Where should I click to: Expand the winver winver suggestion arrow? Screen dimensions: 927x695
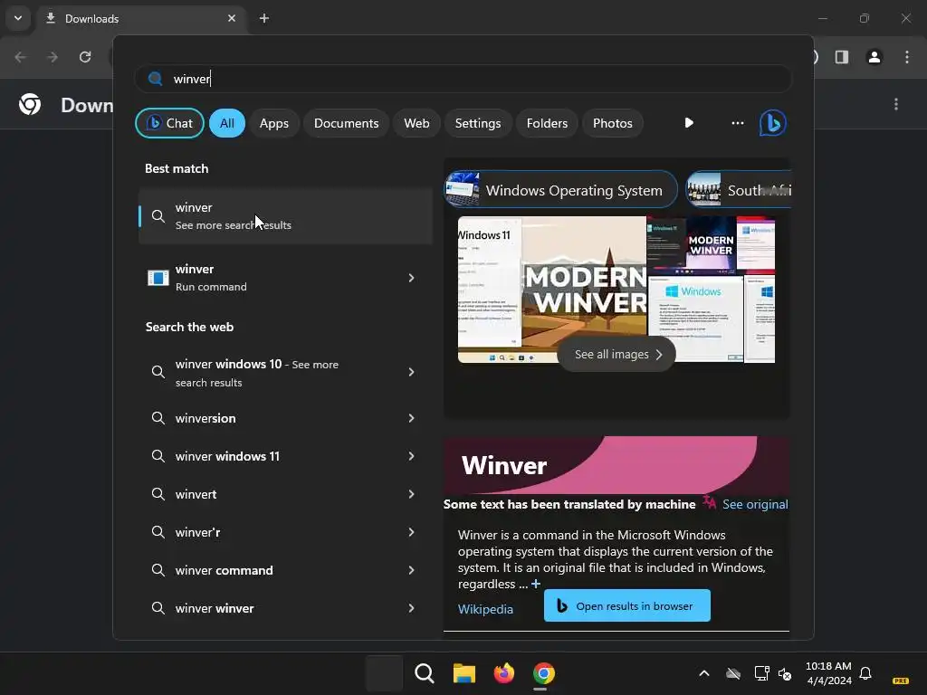(x=412, y=608)
